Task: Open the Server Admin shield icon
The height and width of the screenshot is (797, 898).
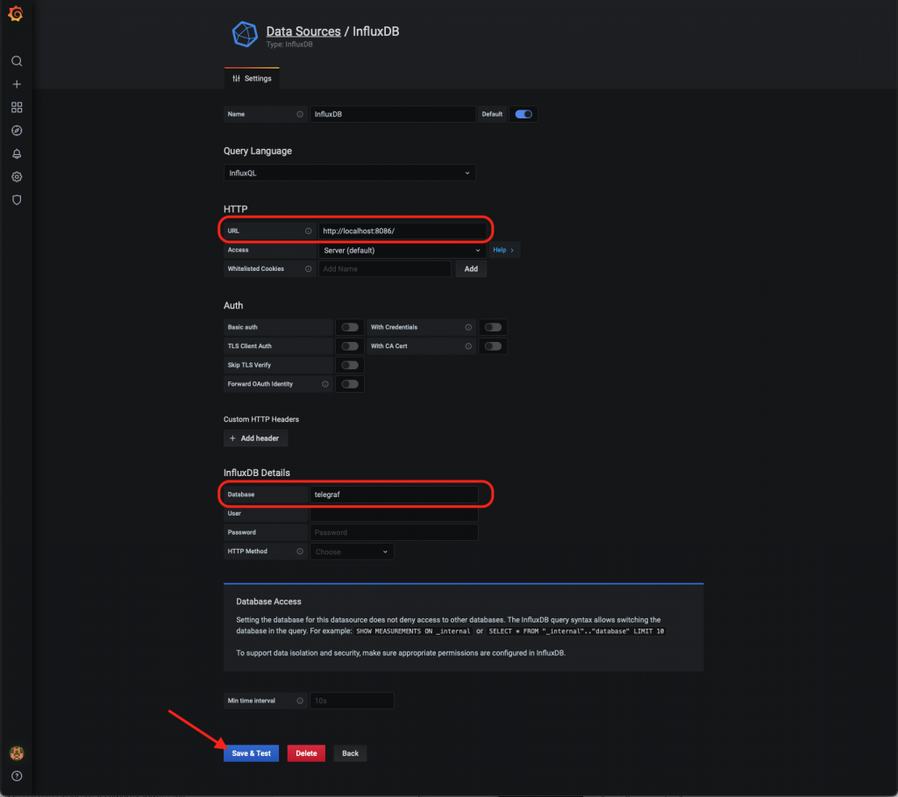Action: point(17,200)
